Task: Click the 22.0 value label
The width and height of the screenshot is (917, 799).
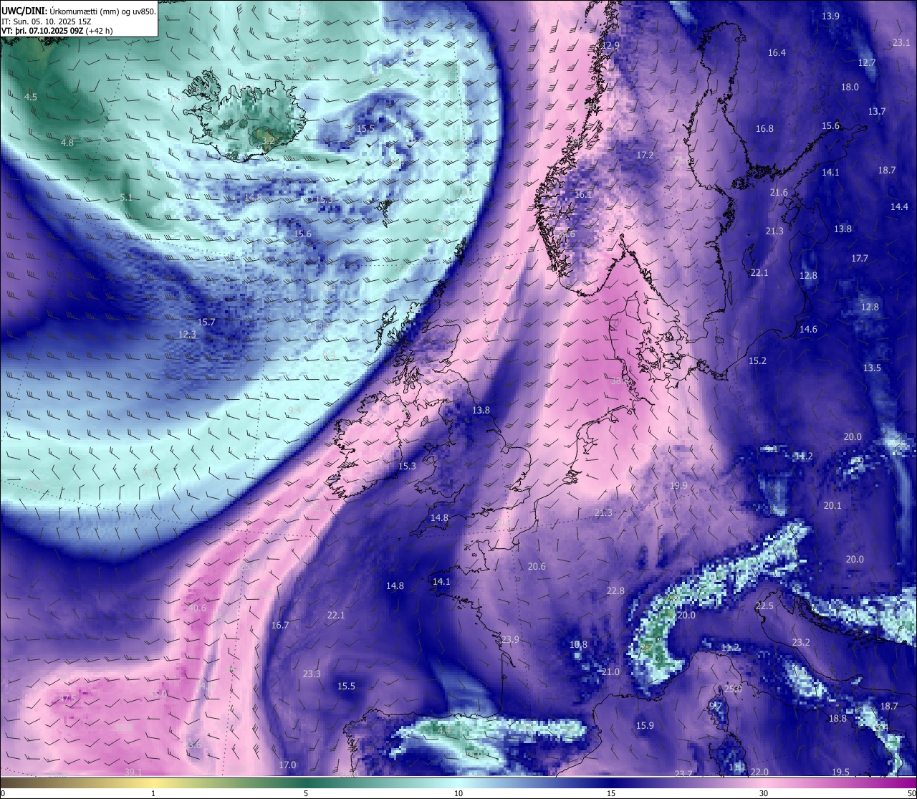Action: coord(759,772)
